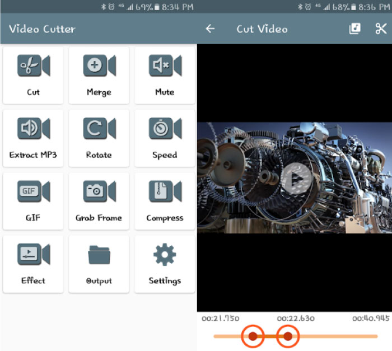Tap the "Cut" label
The width and height of the screenshot is (392, 351).
(x=33, y=92)
